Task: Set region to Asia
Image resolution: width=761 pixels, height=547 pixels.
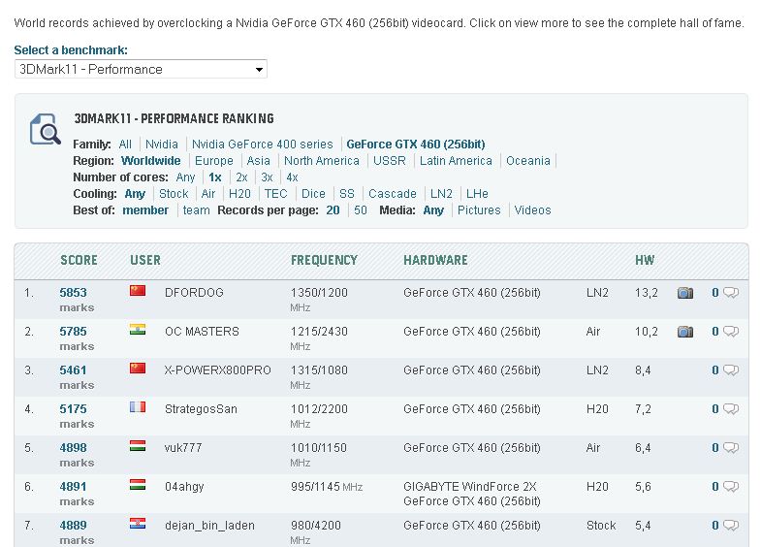Action: [258, 161]
